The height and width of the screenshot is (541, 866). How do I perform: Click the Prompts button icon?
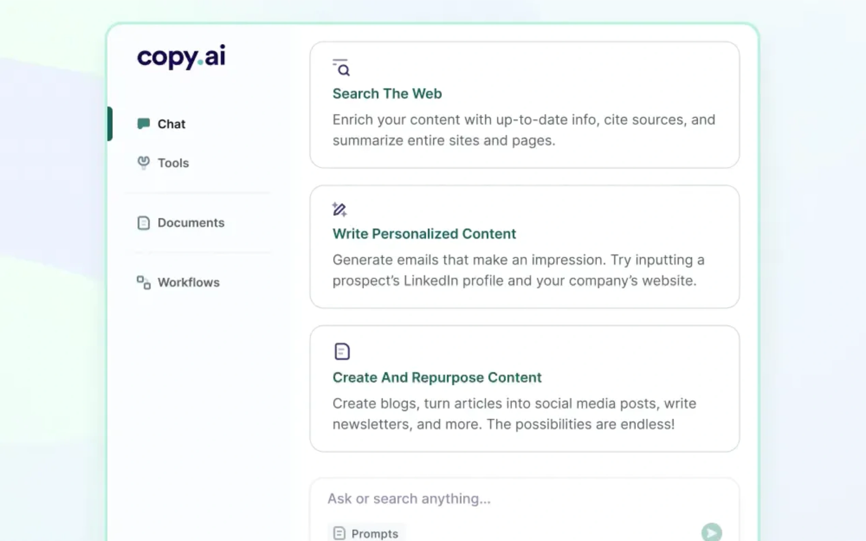(339, 533)
